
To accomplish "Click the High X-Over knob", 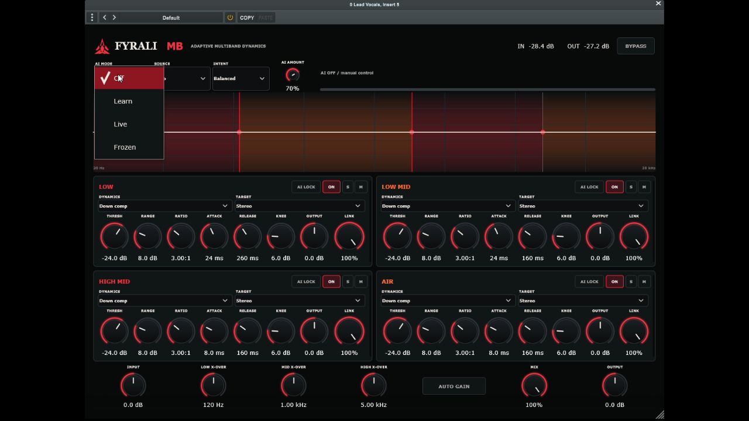I will [373, 385].
